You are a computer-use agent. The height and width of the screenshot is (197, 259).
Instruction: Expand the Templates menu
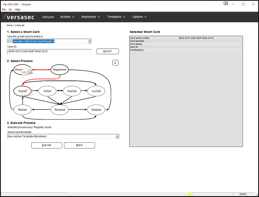[116, 17]
